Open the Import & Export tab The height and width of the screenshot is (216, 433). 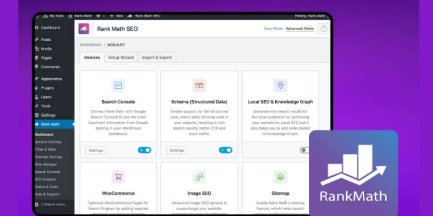(x=156, y=58)
